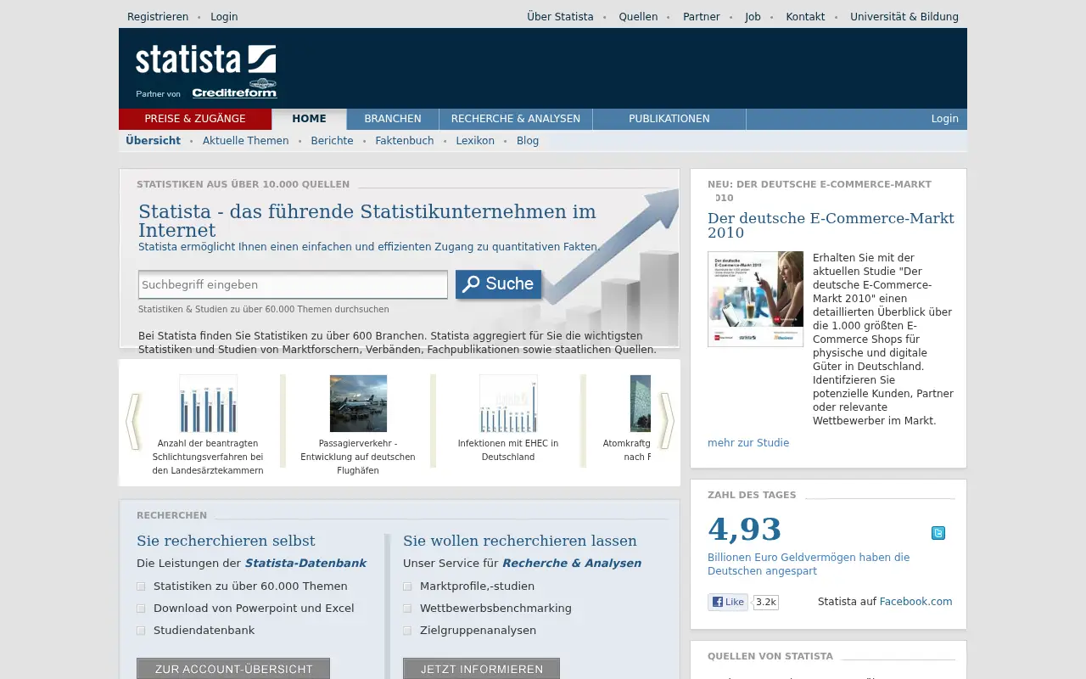The width and height of the screenshot is (1086, 679).
Task: Open Aktuelle Themen submenu item
Action: (246, 141)
